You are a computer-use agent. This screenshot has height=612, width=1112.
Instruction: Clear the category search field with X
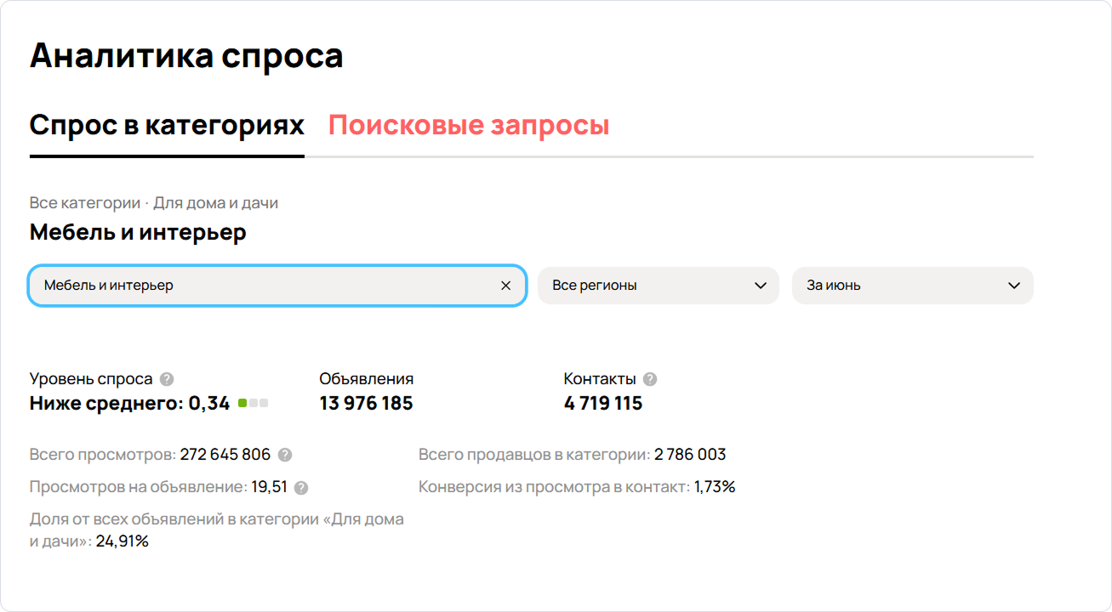click(505, 286)
